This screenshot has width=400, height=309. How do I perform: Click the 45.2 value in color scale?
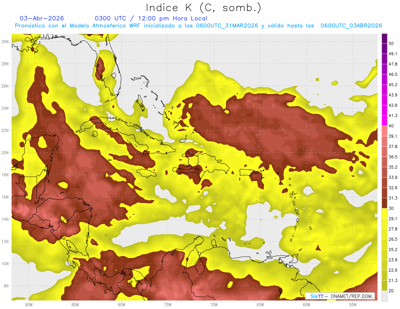(x=393, y=85)
